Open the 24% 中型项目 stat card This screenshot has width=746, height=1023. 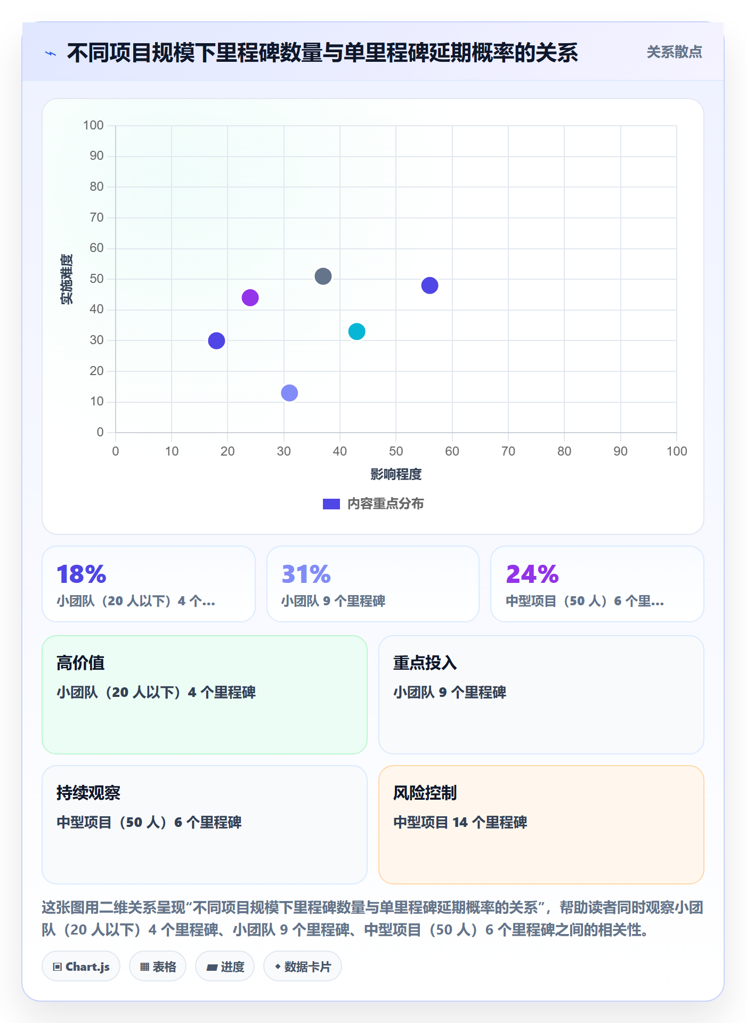tap(597, 584)
